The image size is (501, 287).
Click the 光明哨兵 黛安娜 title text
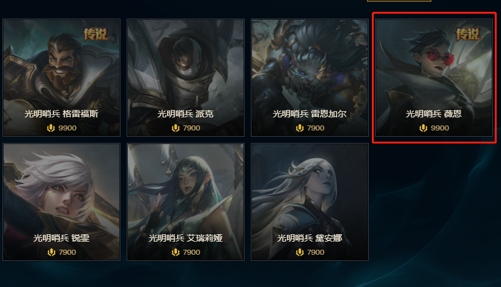tap(310, 238)
